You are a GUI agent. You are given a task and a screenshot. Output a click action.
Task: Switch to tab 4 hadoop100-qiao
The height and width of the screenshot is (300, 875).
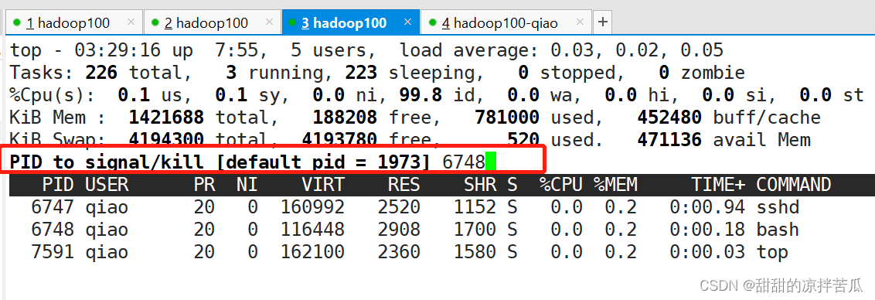pyautogui.click(x=505, y=22)
